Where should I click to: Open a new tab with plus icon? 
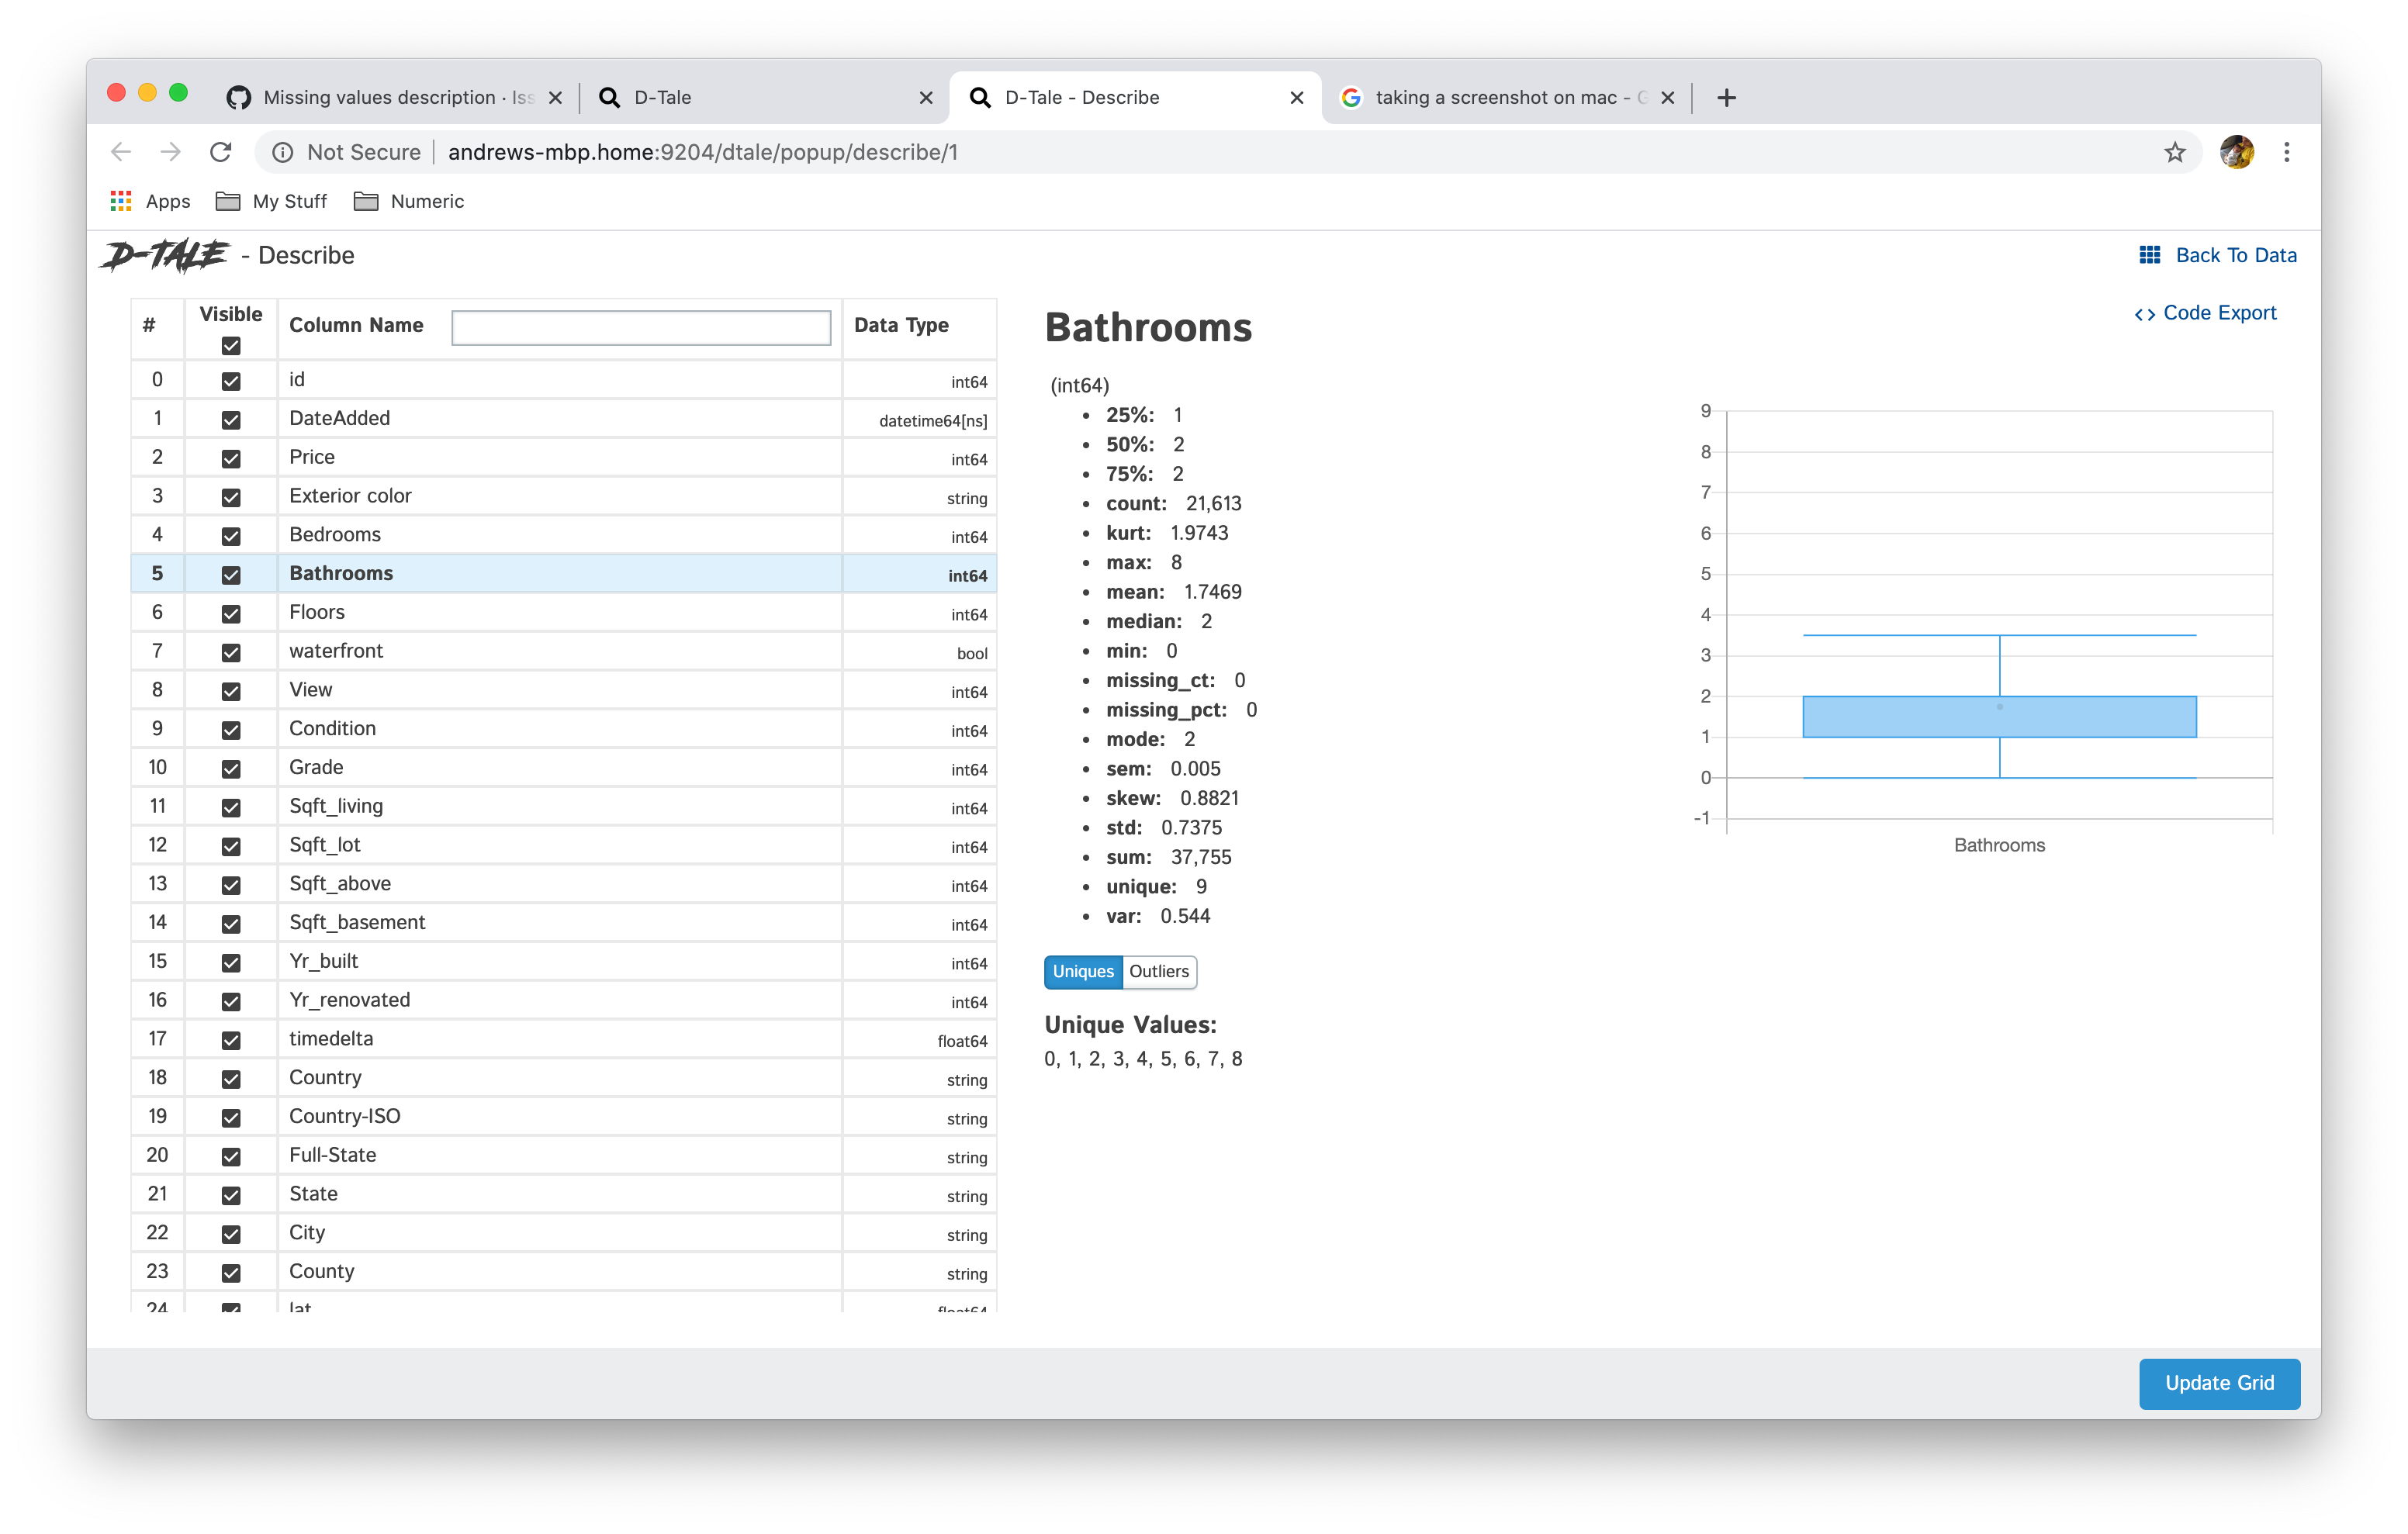tap(1726, 97)
